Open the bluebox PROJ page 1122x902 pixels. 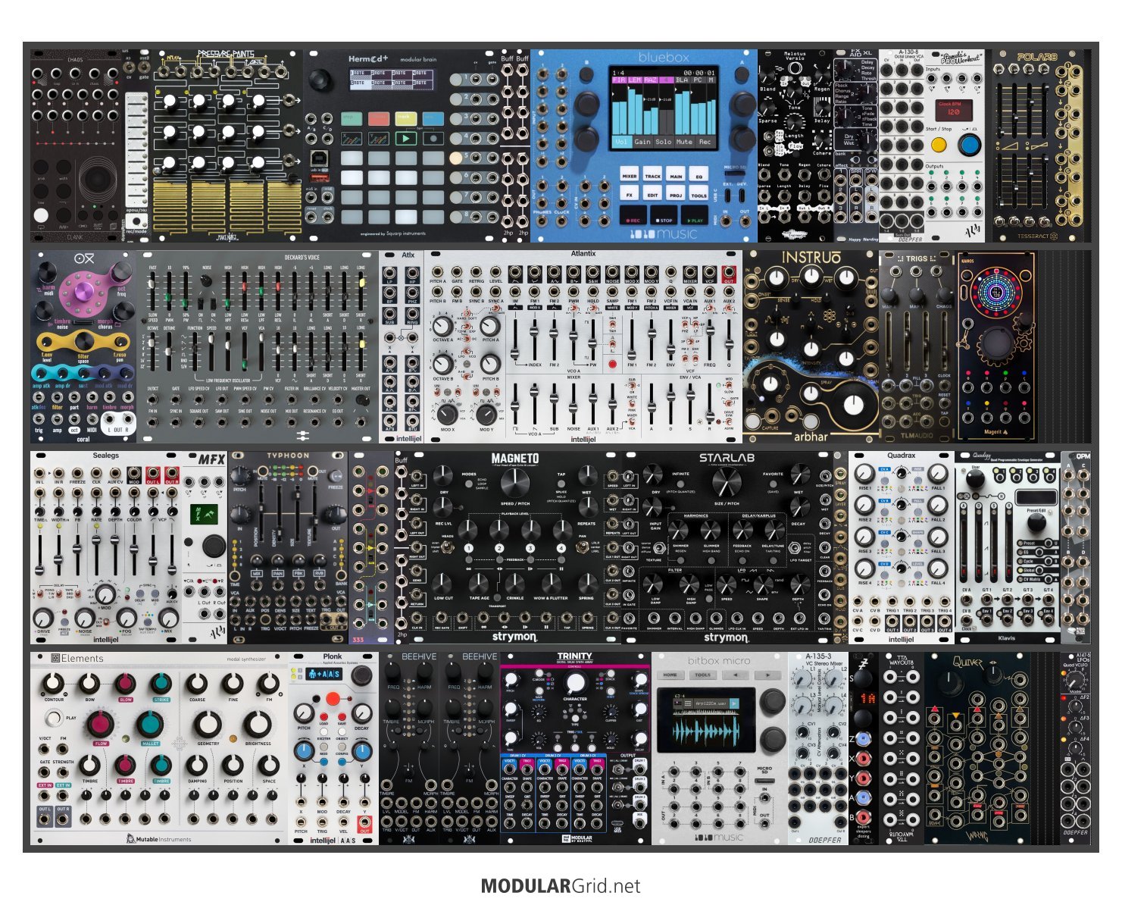tap(676, 193)
